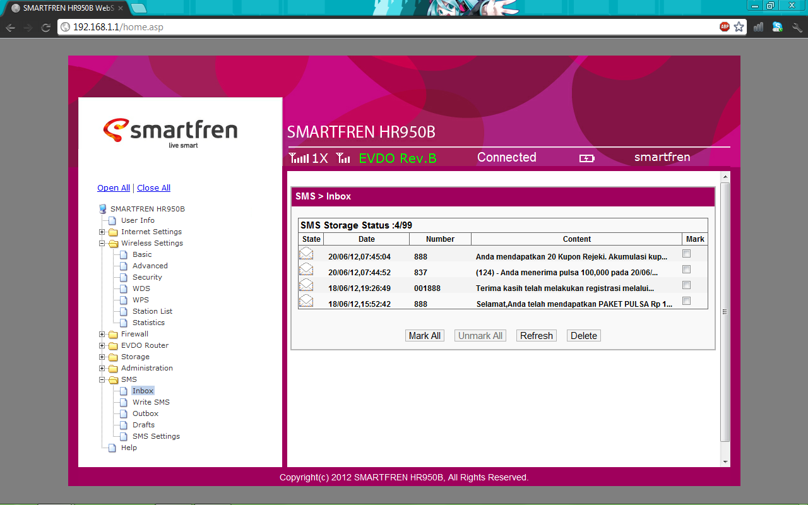The height and width of the screenshot is (505, 808).
Task: Expand the EVDO Router tree node
Action: click(x=102, y=345)
